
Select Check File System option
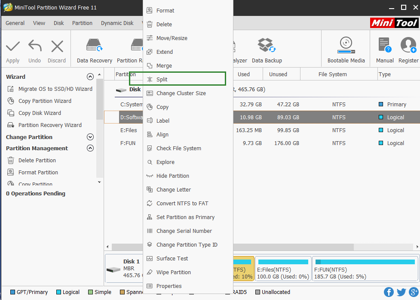[188, 148]
